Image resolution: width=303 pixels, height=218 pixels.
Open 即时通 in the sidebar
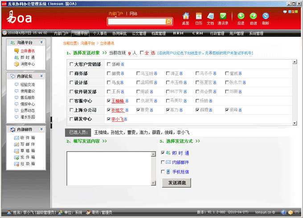point(28,57)
